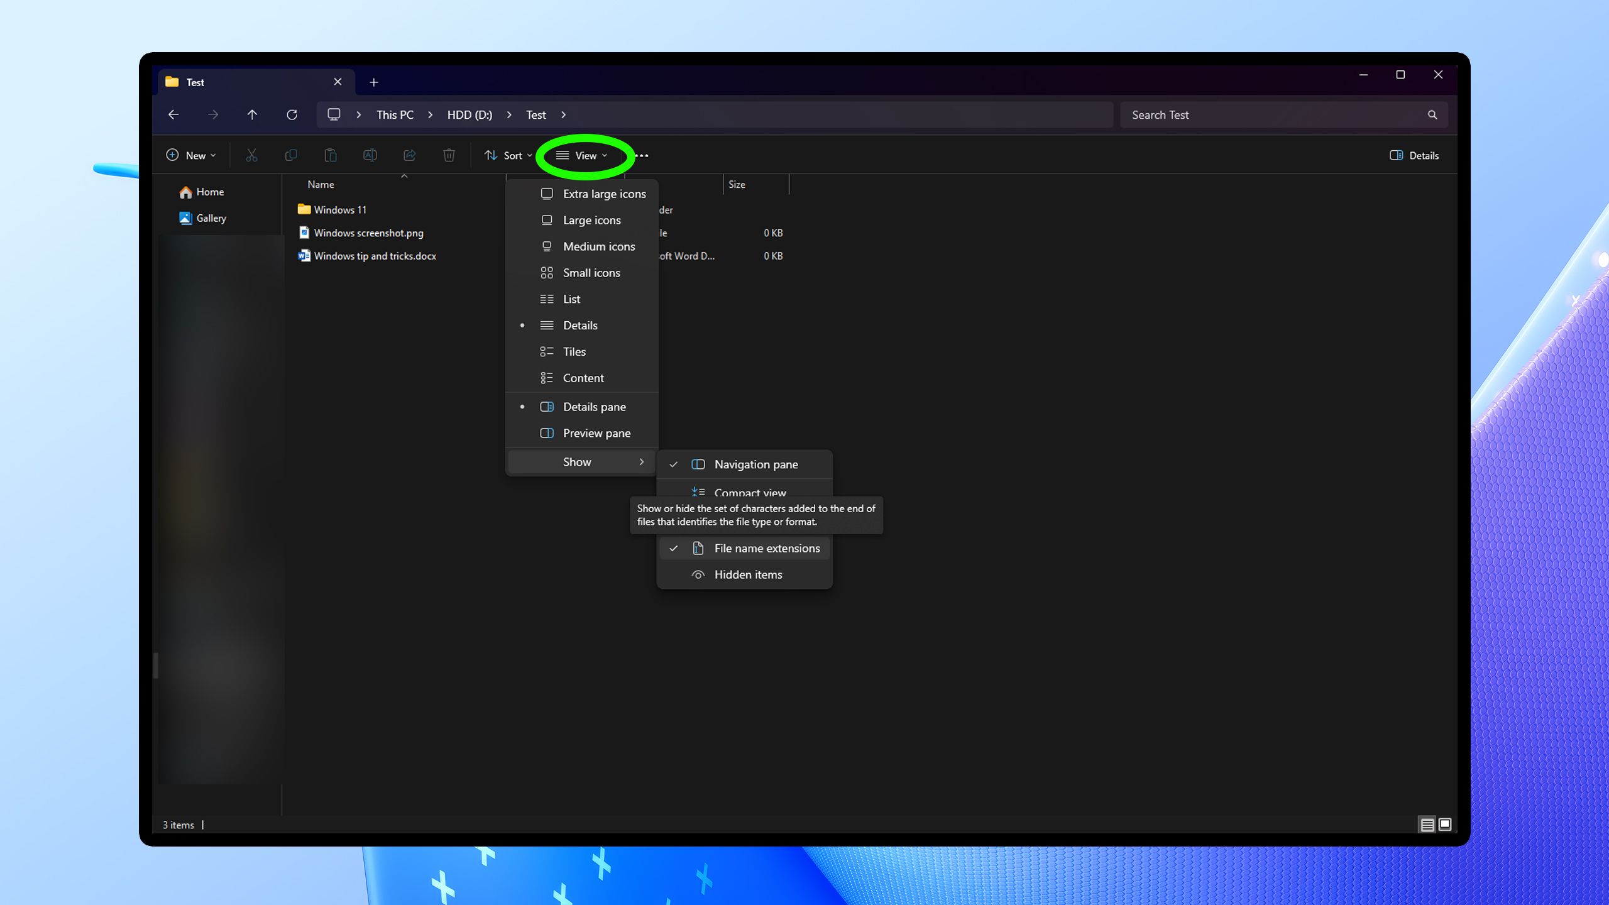Toggle File name extensions option
This screenshot has width=1609, height=905.
tap(766, 549)
